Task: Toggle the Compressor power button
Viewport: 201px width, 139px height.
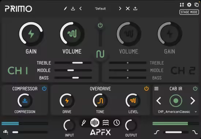Action: (44, 88)
